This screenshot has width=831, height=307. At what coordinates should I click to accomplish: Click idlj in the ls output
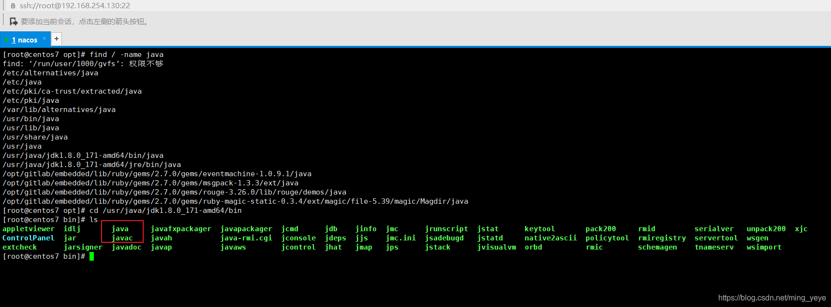72,229
